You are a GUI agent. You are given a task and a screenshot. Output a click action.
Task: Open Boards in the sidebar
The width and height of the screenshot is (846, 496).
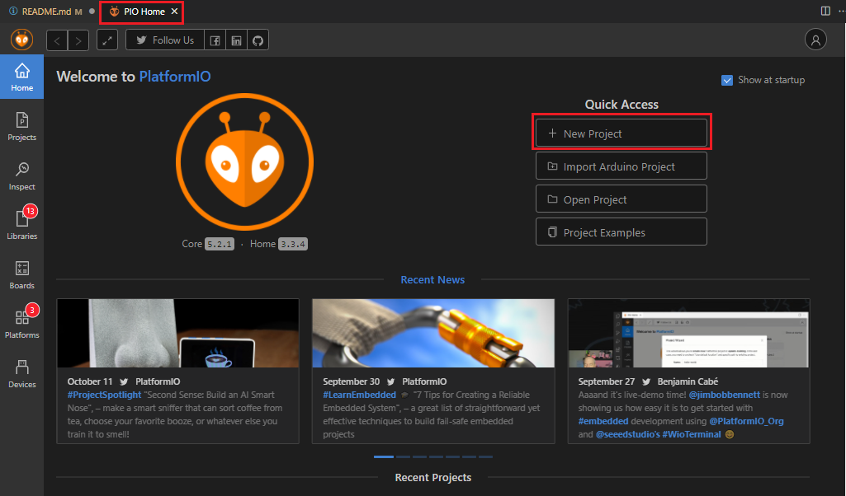point(22,274)
